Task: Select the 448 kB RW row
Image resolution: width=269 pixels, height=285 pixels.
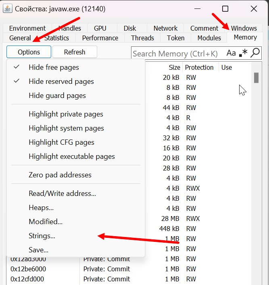Action: 198,229
